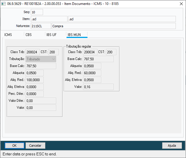Click the left panel Valor field 0,00

41,108
